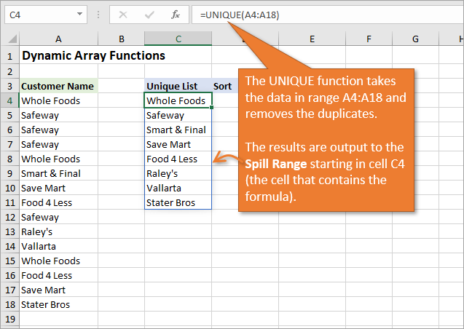Click the Stater Bros cell in column C
Viewport: 464px width, 329px height.
coord(178,202)
